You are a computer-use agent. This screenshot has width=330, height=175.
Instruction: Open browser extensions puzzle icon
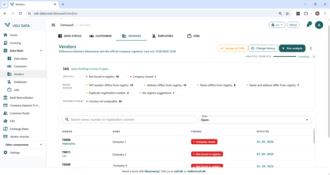coord(306,13)
